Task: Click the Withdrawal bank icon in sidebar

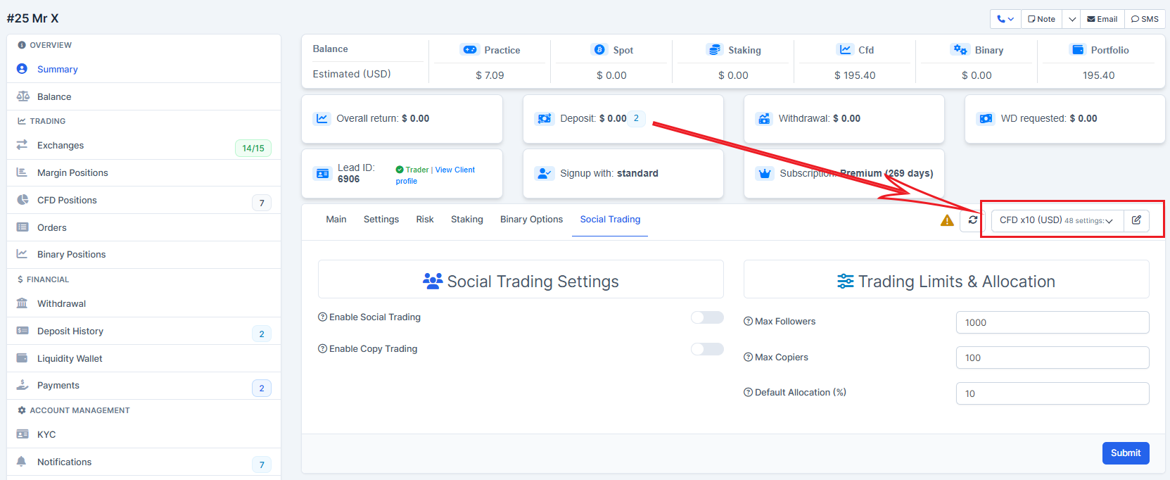Action: pyautogui.click(x=23, y=303)
